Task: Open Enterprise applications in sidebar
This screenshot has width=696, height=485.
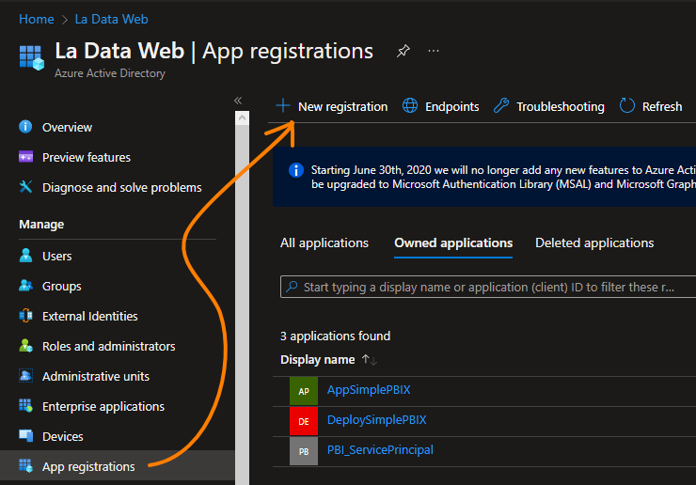Action: pos(103,406)
